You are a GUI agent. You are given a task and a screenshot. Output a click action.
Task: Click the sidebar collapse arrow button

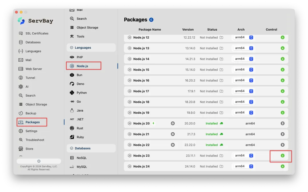(x=39, y=161)
